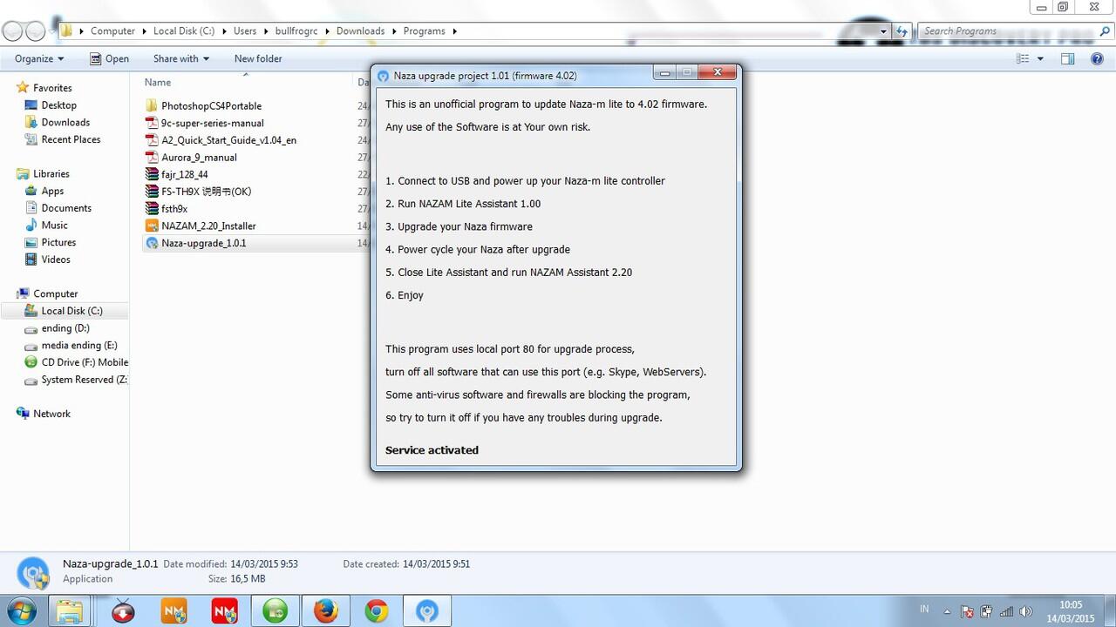Open power/battery tray icon
Viewport: 1116px width, 627px height.
(x=986, y=611)
